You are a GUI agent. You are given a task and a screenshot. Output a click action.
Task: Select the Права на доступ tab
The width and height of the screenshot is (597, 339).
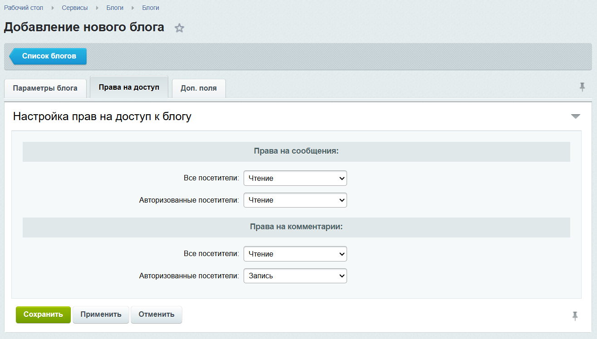coord(129,87)
